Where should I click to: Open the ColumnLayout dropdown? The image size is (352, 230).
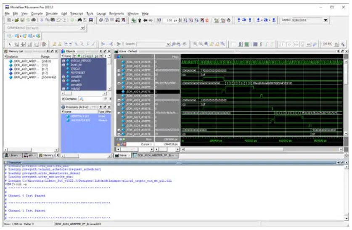[82, 28]
